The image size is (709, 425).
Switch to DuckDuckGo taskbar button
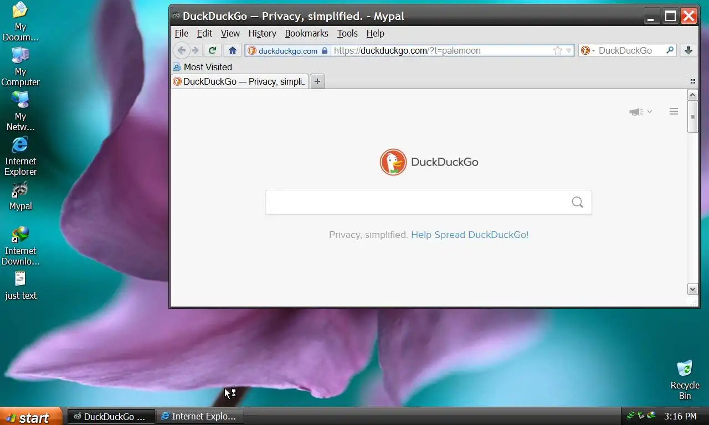[111, 417]
